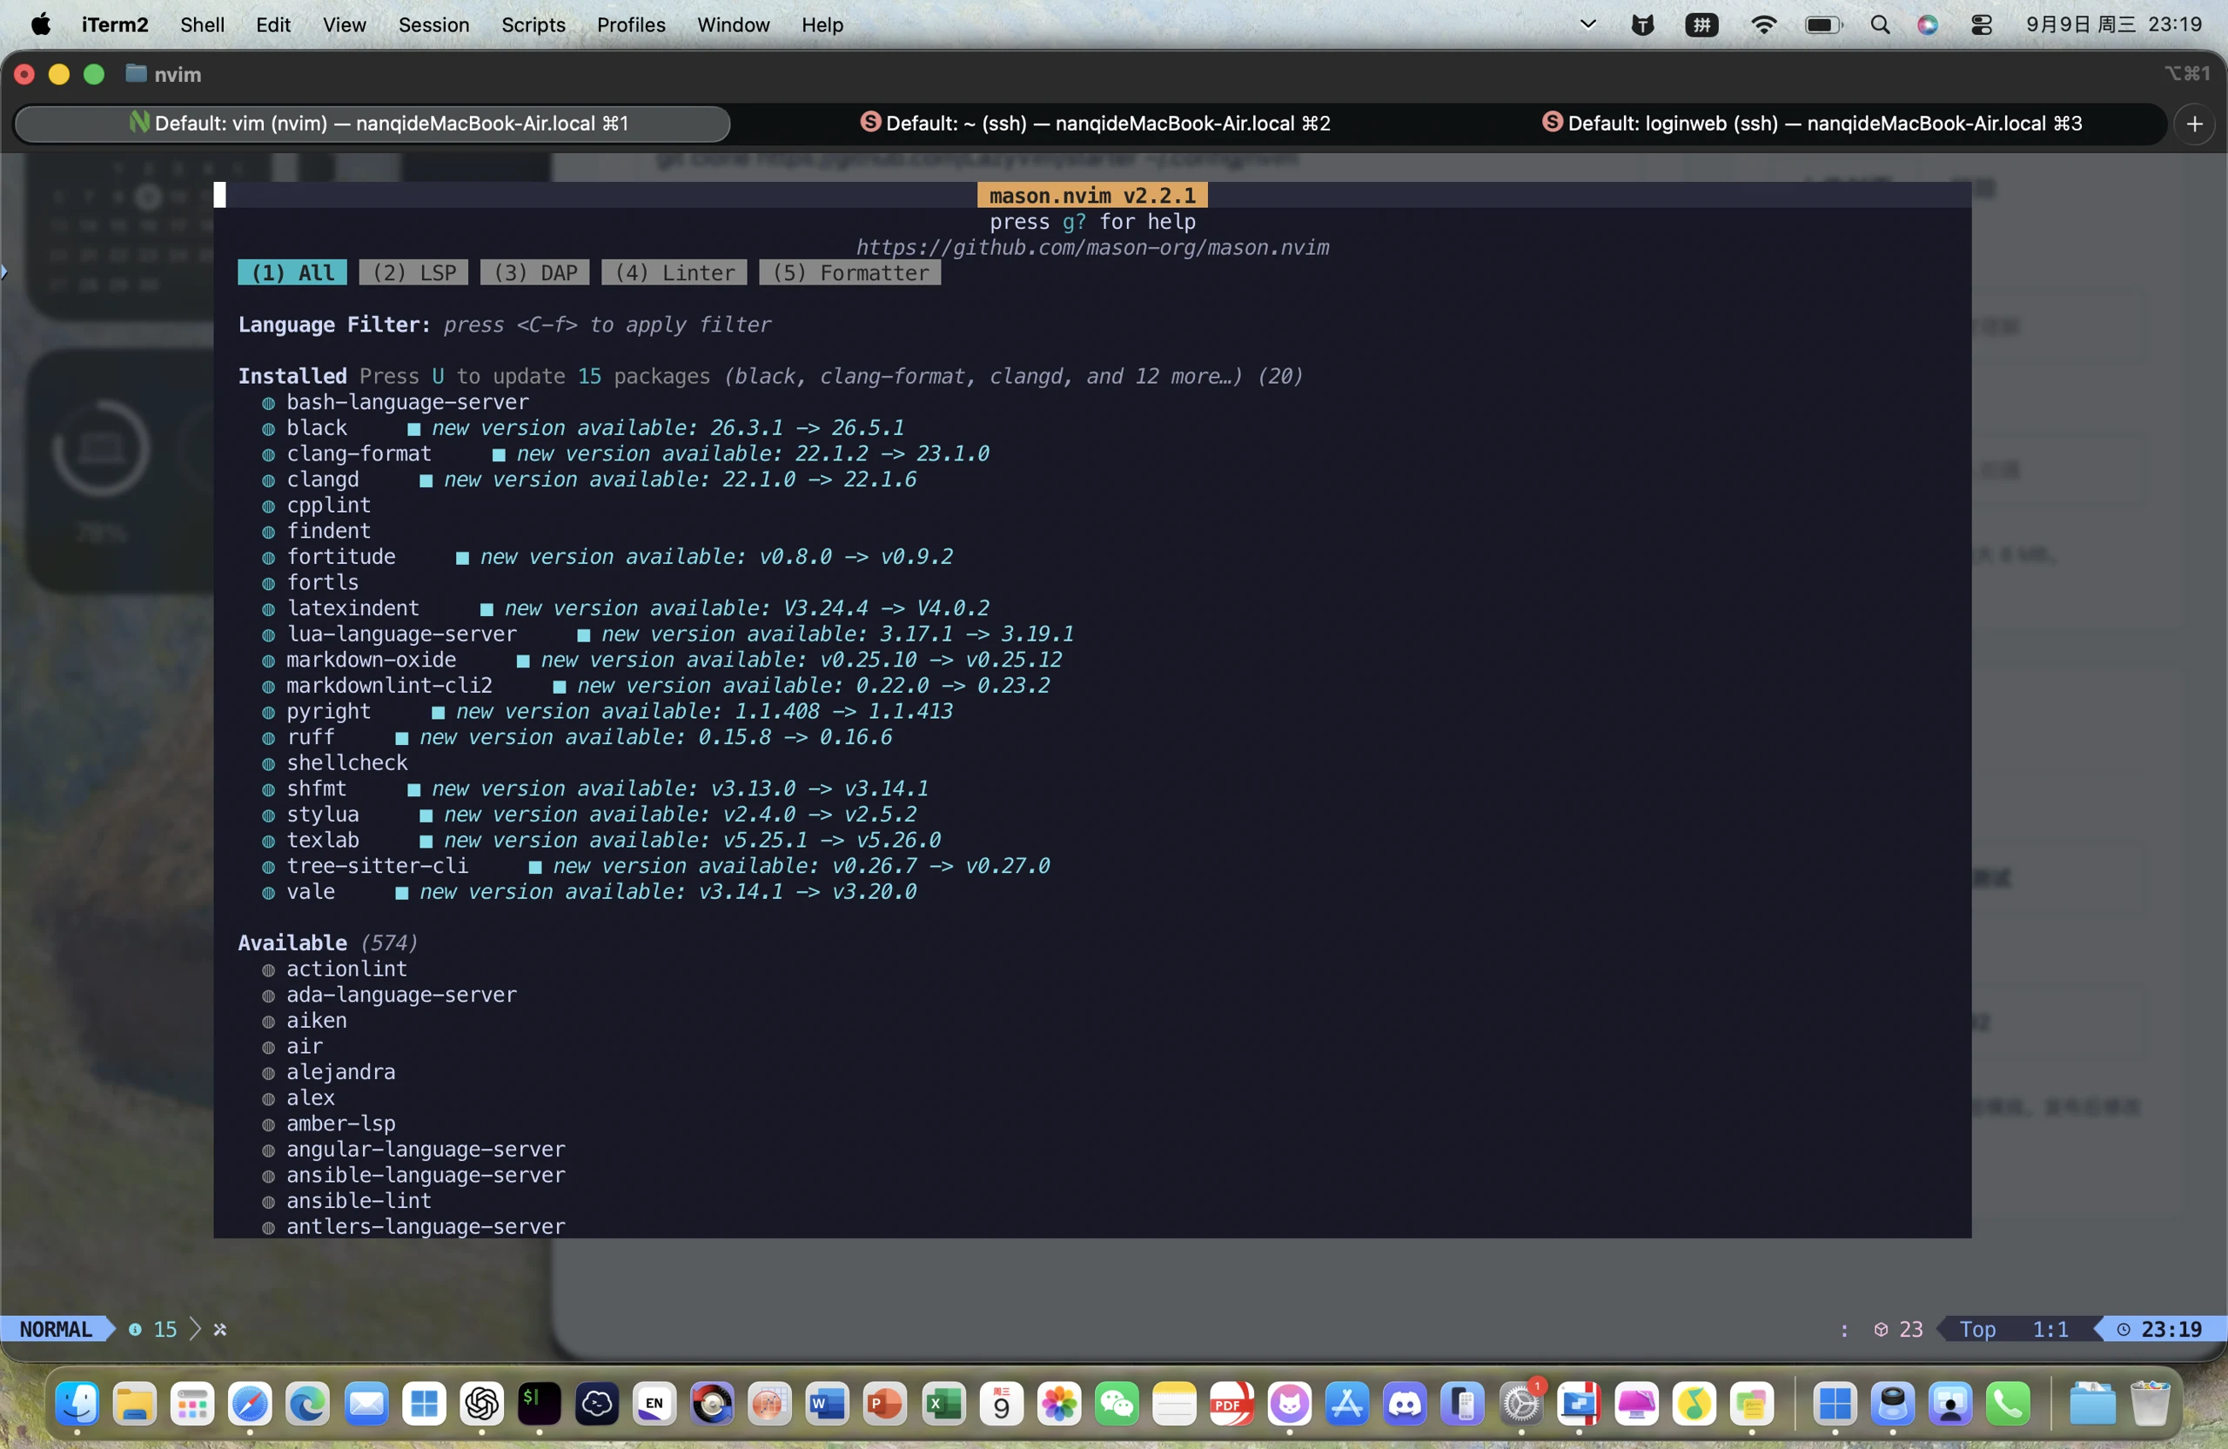Viewport: 2228px width, 1449px height.
Task: Launch Microsoft Edge from the Dock
Action: pyautogui.click(x=307, y=1403)
